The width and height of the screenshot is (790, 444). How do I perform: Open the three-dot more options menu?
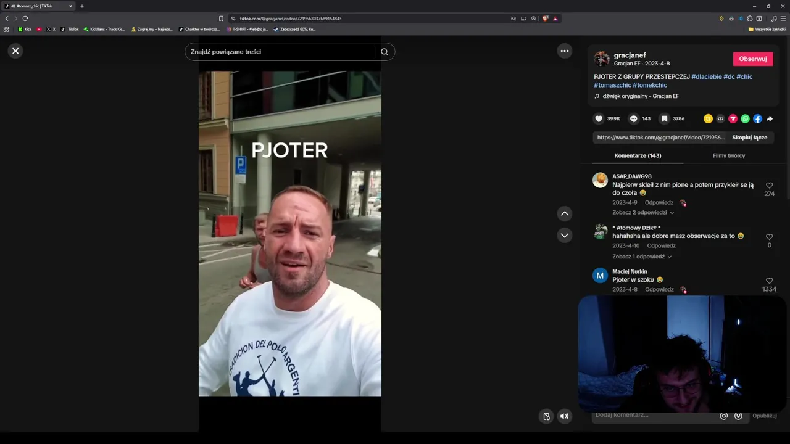[565, 51]
